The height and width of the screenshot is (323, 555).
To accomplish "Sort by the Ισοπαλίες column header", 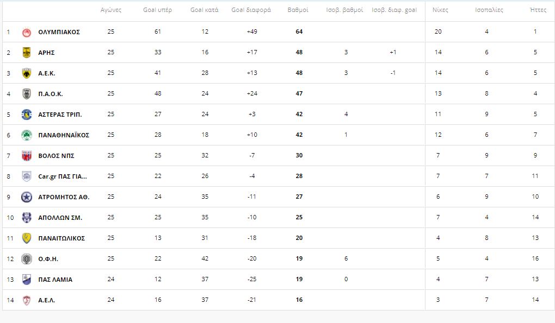I will point(489,10).
